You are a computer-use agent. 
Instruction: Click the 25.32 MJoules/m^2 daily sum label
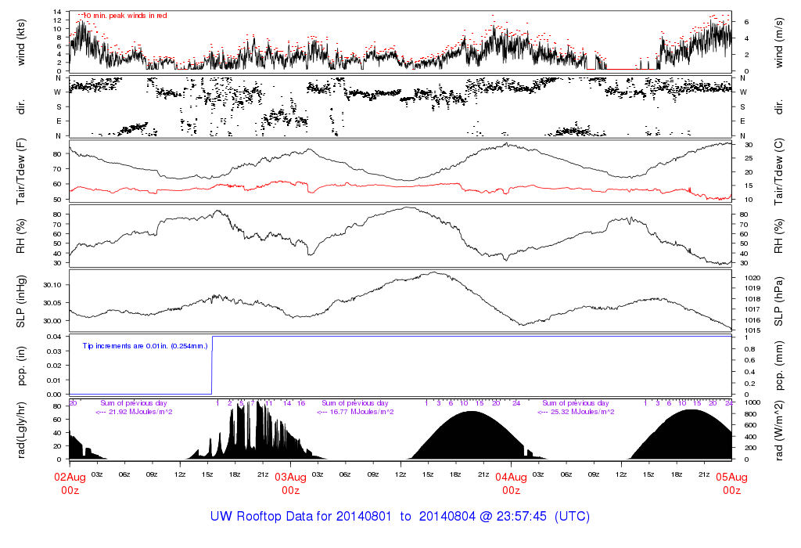pyautogui.click(x=576, y=411)
